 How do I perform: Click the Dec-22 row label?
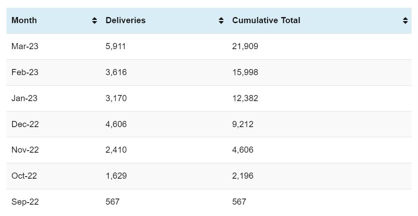[x=25, y=124]
